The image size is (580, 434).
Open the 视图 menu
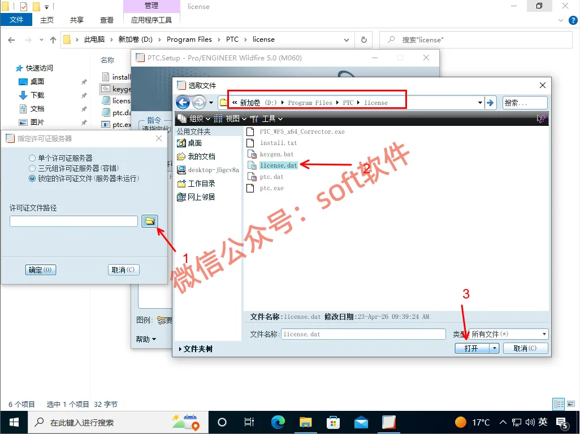(231, 119)
